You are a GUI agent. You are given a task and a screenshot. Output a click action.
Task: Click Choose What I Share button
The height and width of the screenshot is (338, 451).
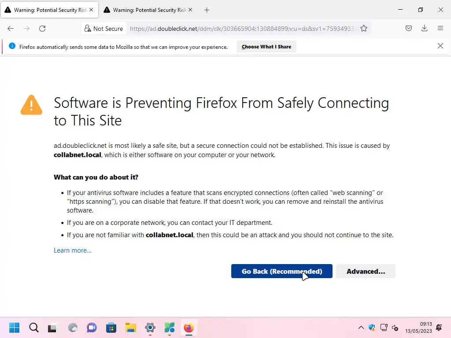(x=266, y=47)
